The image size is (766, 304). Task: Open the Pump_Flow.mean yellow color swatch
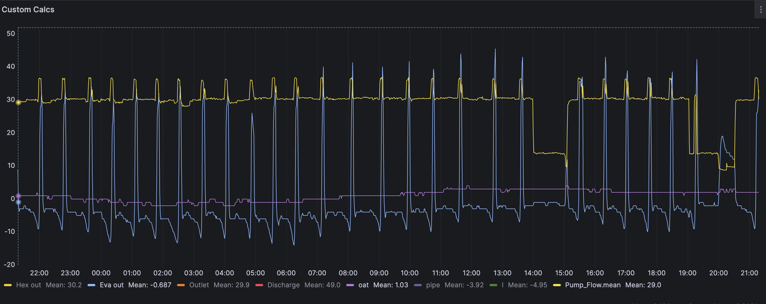pyautogui.click(x=557, y=285)
